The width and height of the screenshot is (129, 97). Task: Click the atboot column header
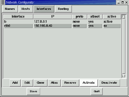[95, 17]
